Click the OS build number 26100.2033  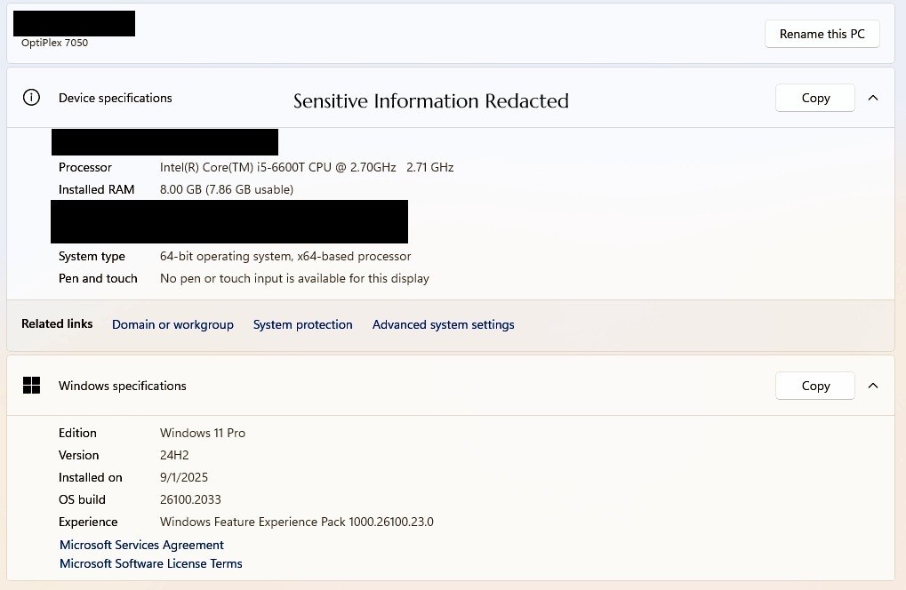190,499
